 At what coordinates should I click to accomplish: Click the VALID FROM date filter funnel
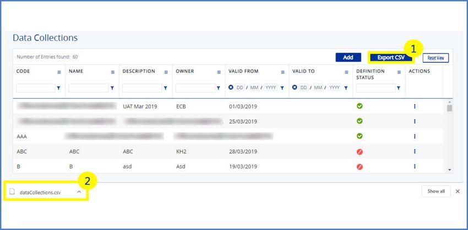[x=282, y=88]
